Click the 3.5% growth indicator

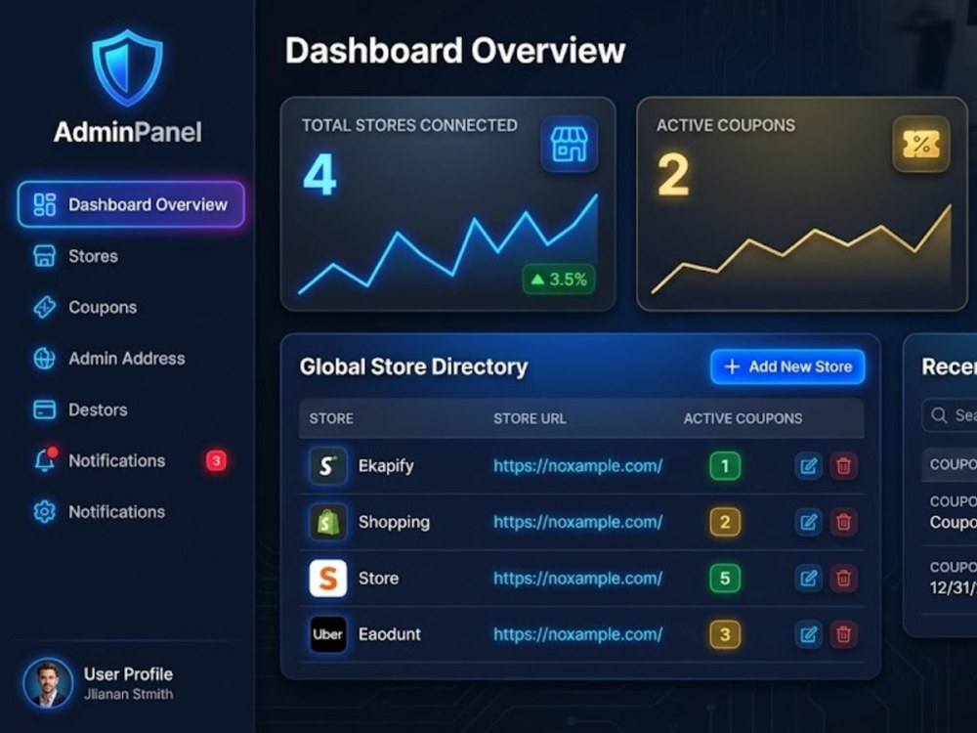(x=559, y=280)
